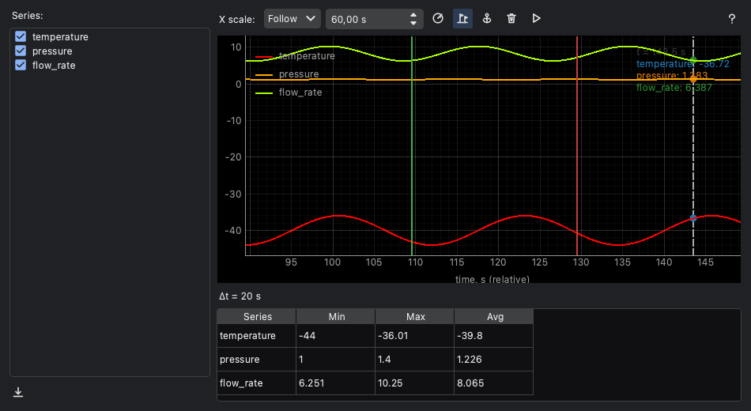
Task: Click the flow_rate label in series list
Action: pyautogui.click(x=54, y=66)
